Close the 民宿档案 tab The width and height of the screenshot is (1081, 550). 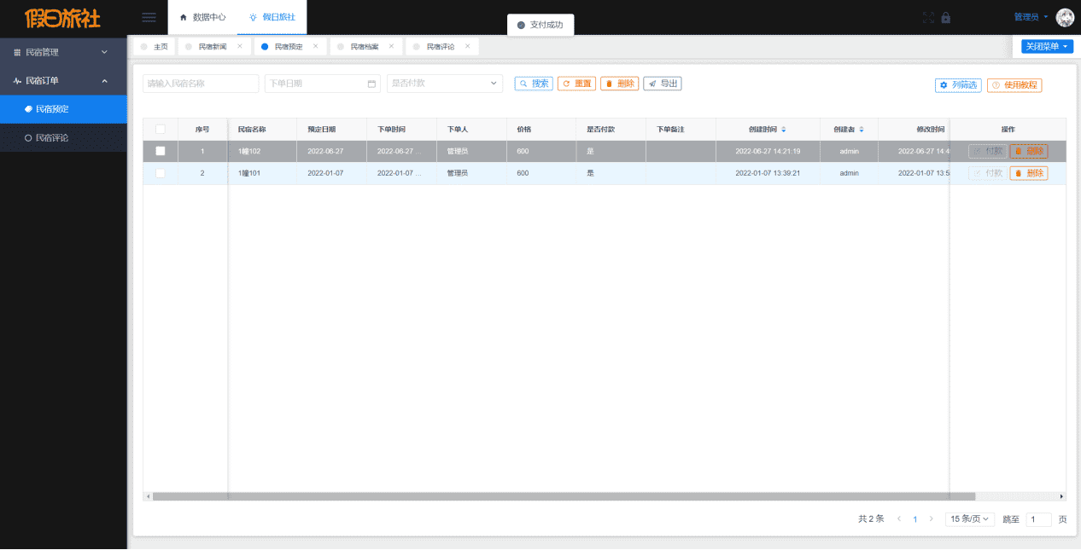pos(392,46)
